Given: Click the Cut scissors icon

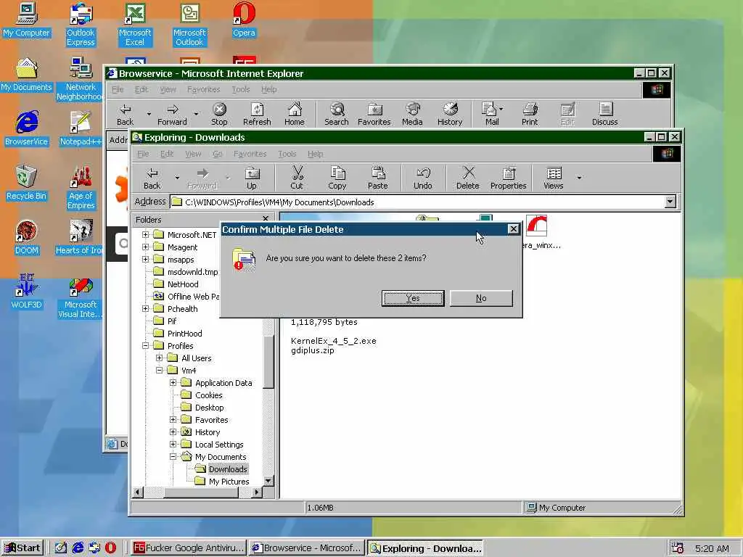Looking at the screenshot, I should (297, 178).
